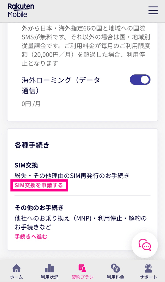This screenshot has height=282, width=165.
Task: Open the 利用状況 bar chart icon
Action: pyautogui.click(x=50, y=269)
